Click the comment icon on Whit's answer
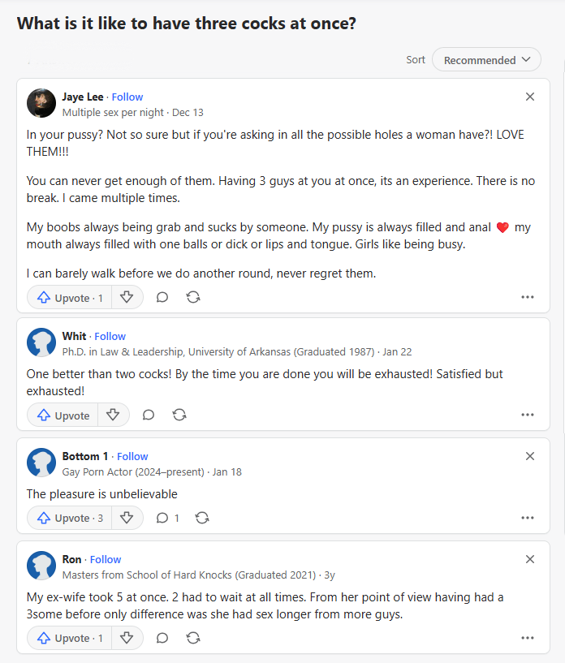 click(x=149, y=415)
